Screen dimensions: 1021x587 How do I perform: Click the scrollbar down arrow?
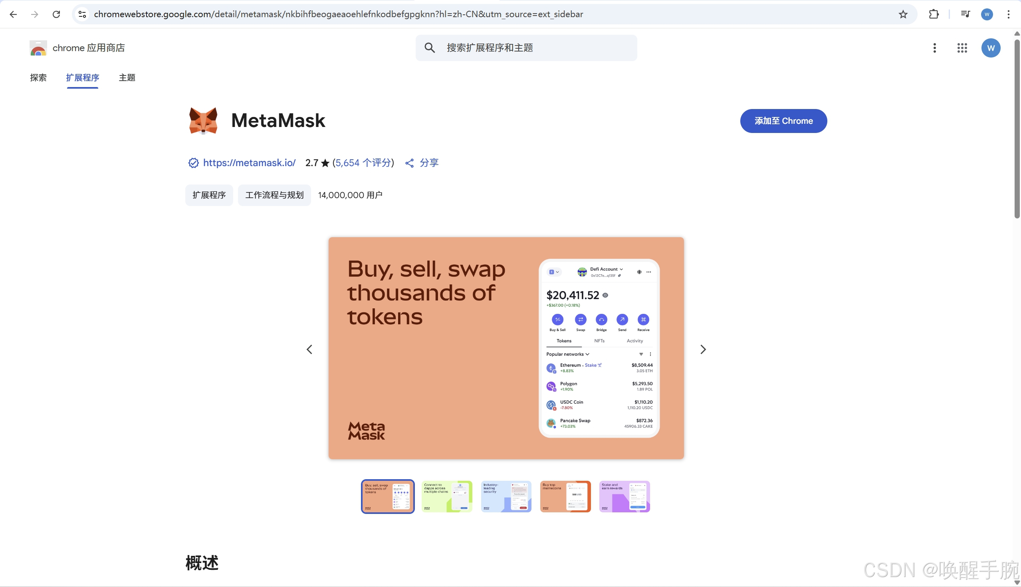pyautogui.click(x=1017, y=582)
